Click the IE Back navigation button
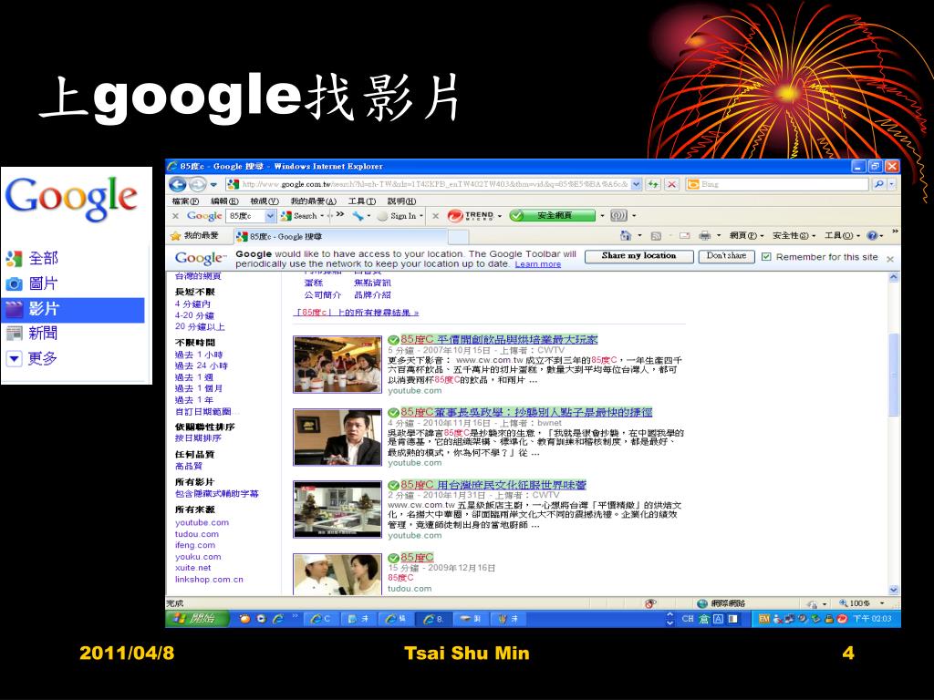This screenshot has width=934, height=700. [x=178, y=184]
